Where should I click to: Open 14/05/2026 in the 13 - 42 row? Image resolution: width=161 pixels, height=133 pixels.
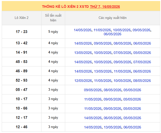83,43
